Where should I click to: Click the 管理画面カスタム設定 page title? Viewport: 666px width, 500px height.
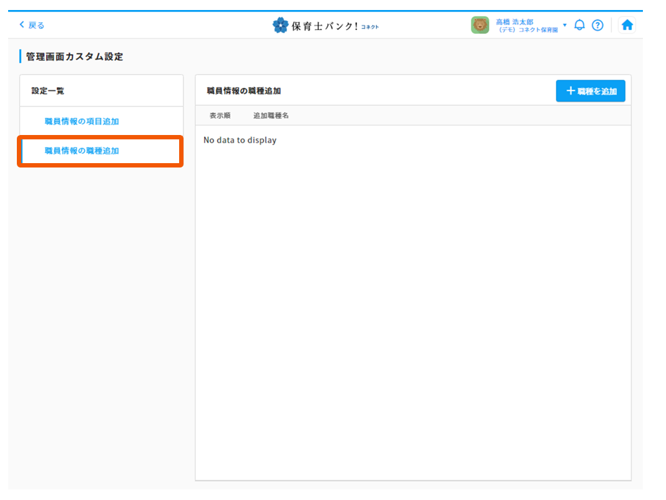tap(75, 57)
